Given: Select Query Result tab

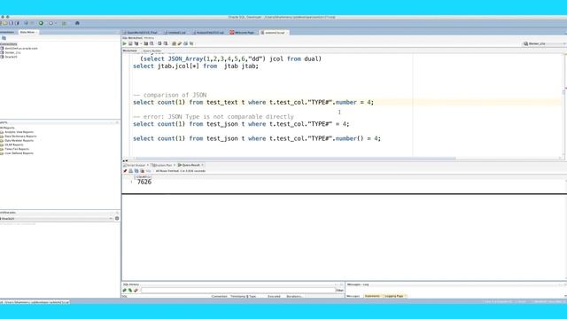Looking at the screenshot, I should [189, 165].
